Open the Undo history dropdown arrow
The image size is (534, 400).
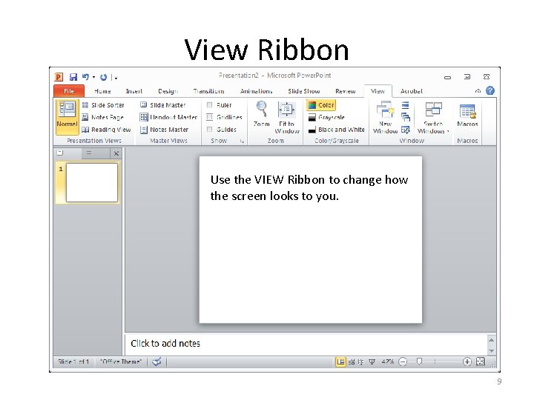coord(93,78)
